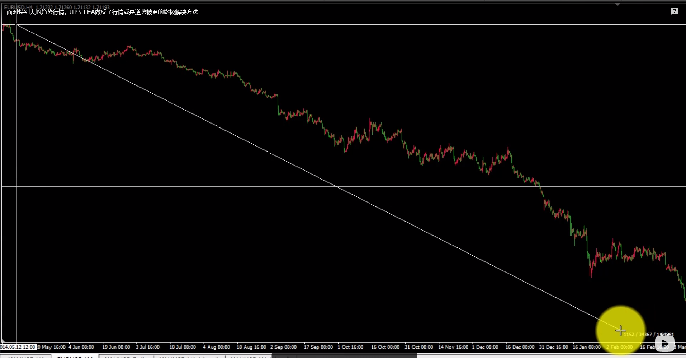Click the EURUSD,H4 chart header label
Viewport: 686px width, 358px height.
tap(18, 7)
